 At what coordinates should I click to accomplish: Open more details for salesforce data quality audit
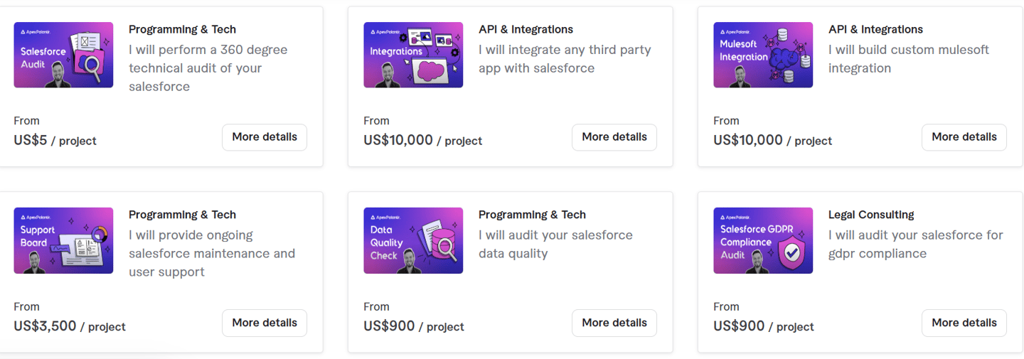click(614, 323)
